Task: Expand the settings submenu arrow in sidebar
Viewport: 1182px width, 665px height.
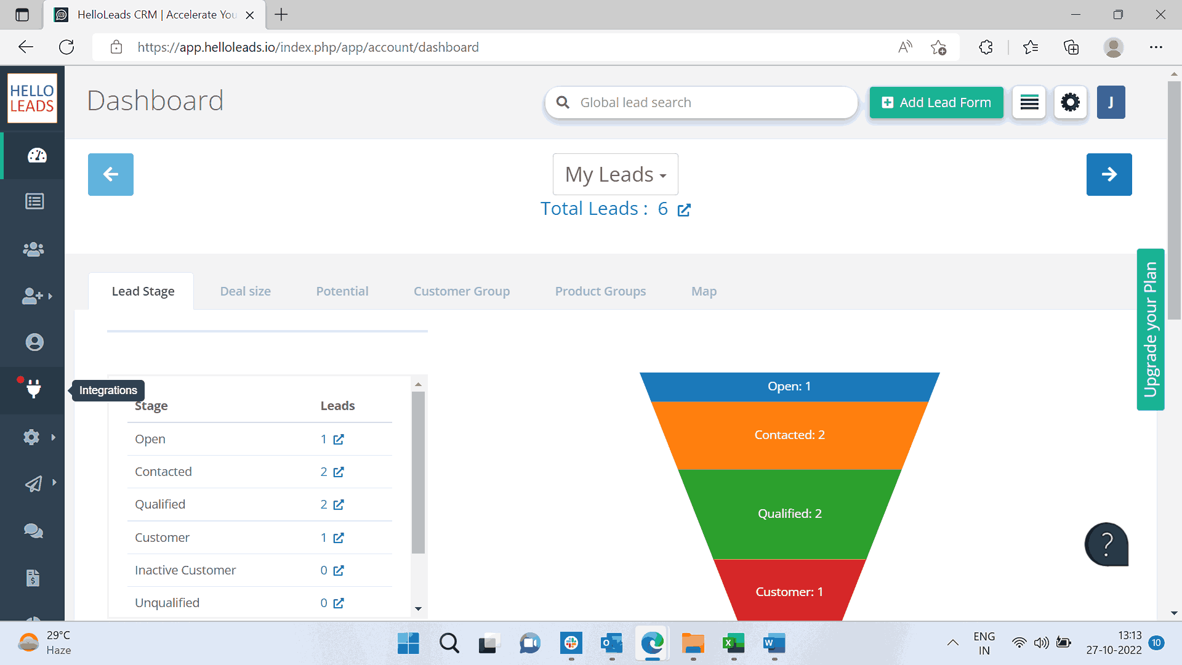Action: 54,437
